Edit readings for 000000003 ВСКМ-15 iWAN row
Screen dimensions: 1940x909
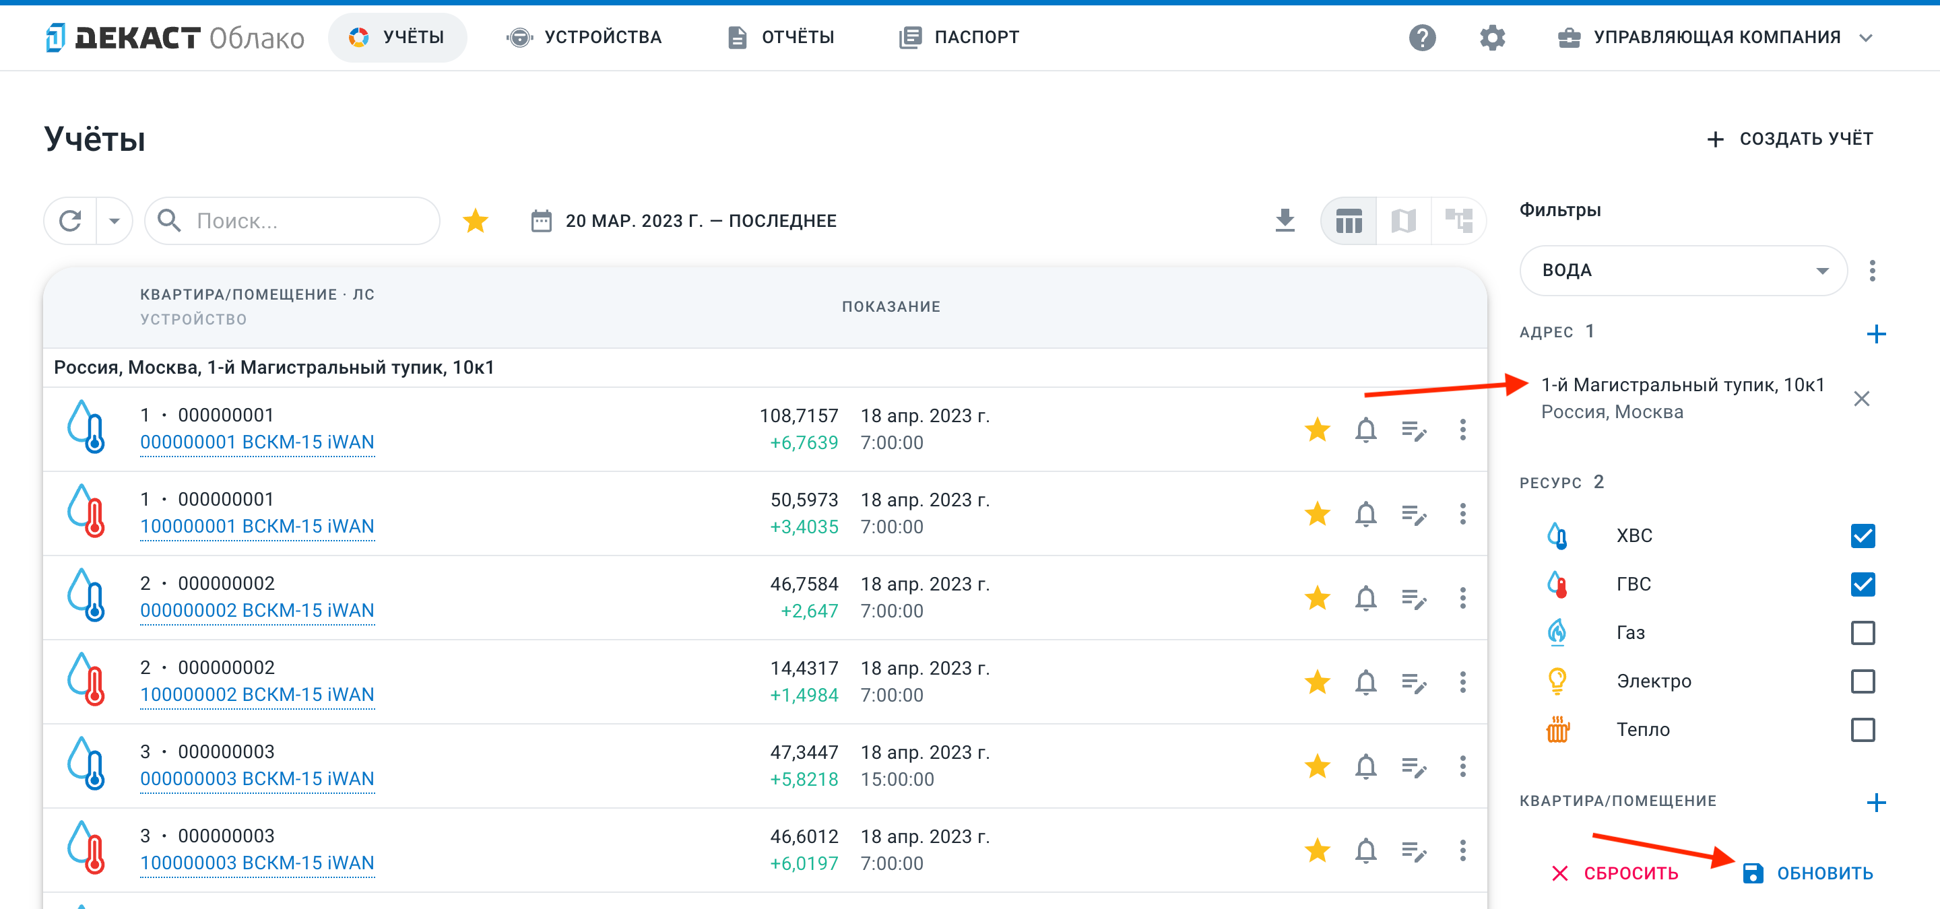pyautogui.click(x=1414, y=768)
